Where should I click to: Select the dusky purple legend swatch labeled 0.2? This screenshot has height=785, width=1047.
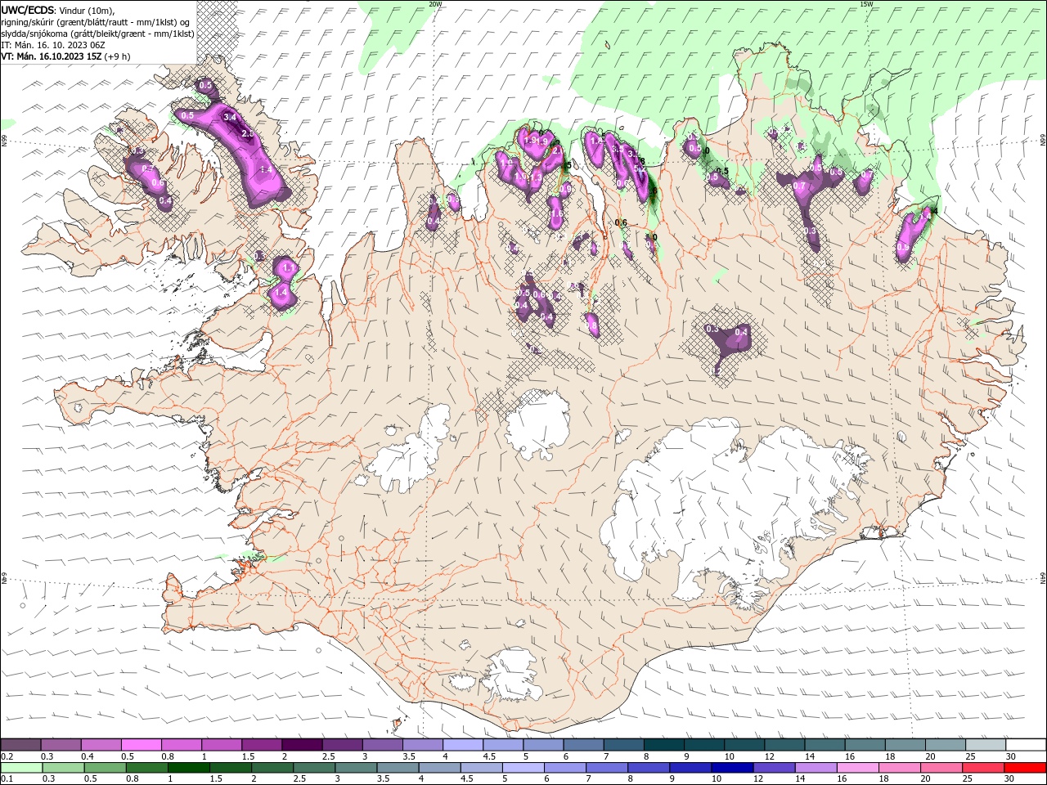coord(20,745)
